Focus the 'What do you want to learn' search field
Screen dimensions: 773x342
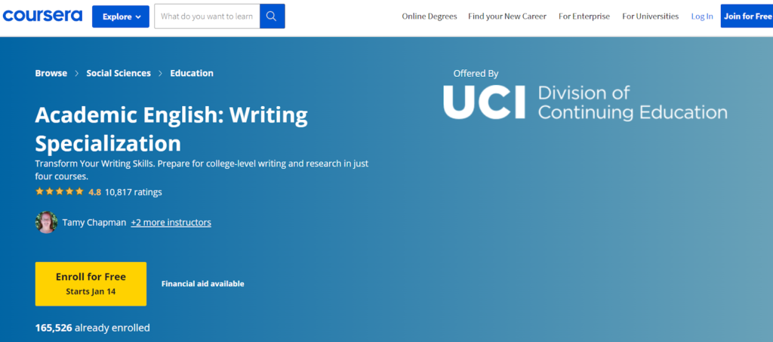pos(207,16)
